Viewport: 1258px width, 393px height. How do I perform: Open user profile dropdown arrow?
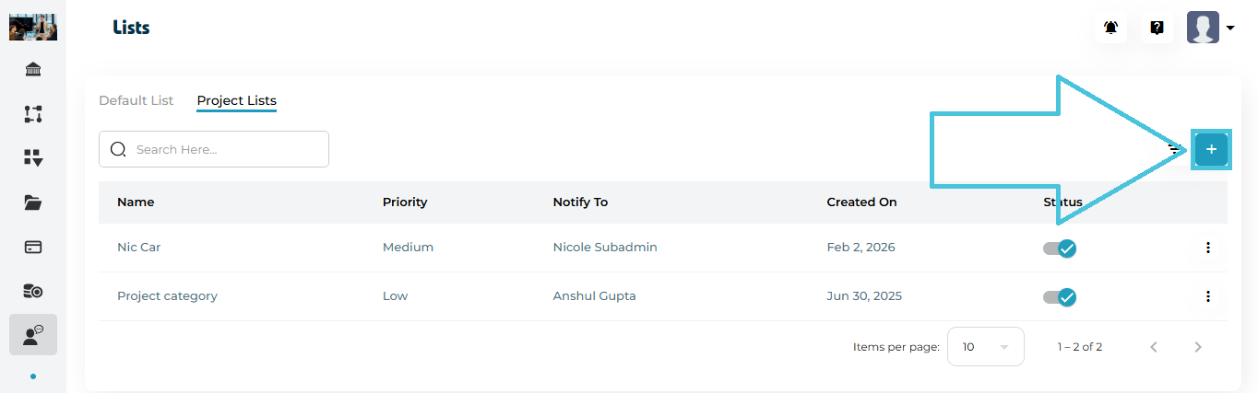(1230, 29)
